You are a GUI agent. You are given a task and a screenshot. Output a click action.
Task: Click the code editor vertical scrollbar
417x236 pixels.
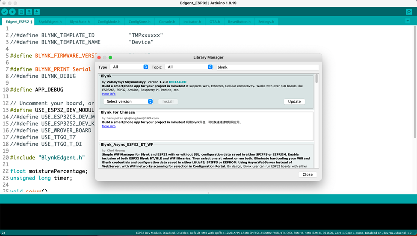[415, 83]
